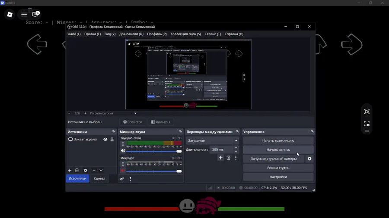Switch to Источники tab
This screenshot has height=218, width=389.
click(77, 178)
